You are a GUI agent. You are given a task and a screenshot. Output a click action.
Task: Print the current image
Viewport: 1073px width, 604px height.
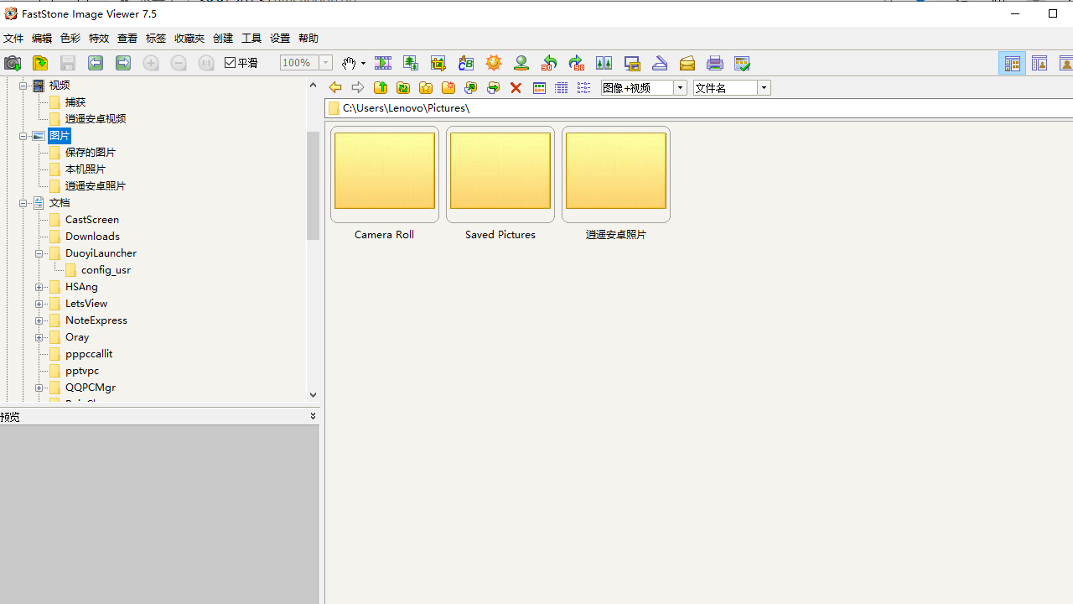[x=714, y=63]
